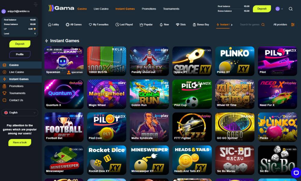
Task: Select the Slots diamond category
Action: (181, 25)
